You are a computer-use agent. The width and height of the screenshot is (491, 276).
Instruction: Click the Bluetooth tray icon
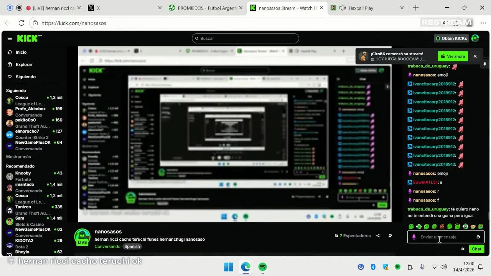373,267
